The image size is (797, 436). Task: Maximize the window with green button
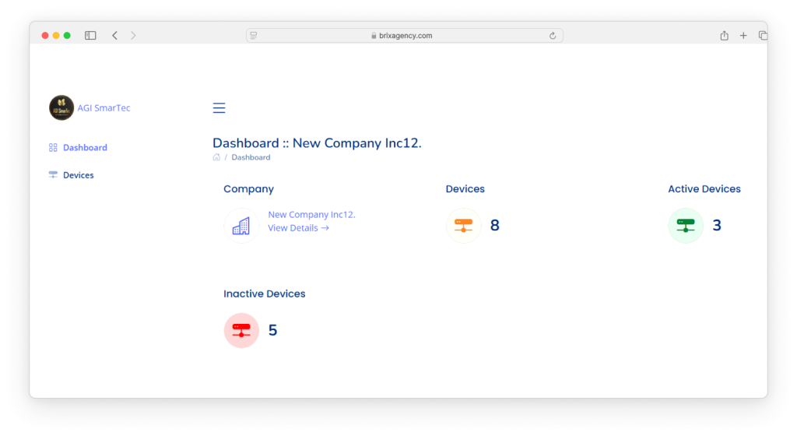(67, 36)
